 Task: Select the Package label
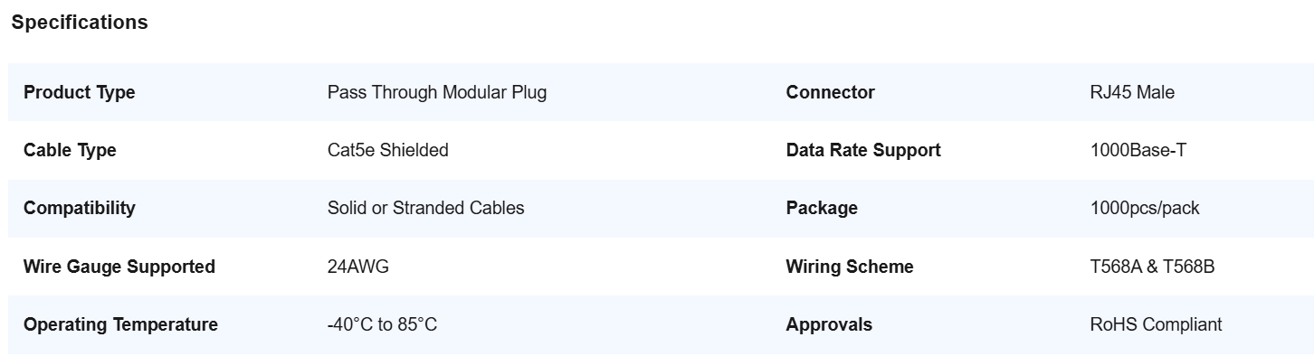822,208
